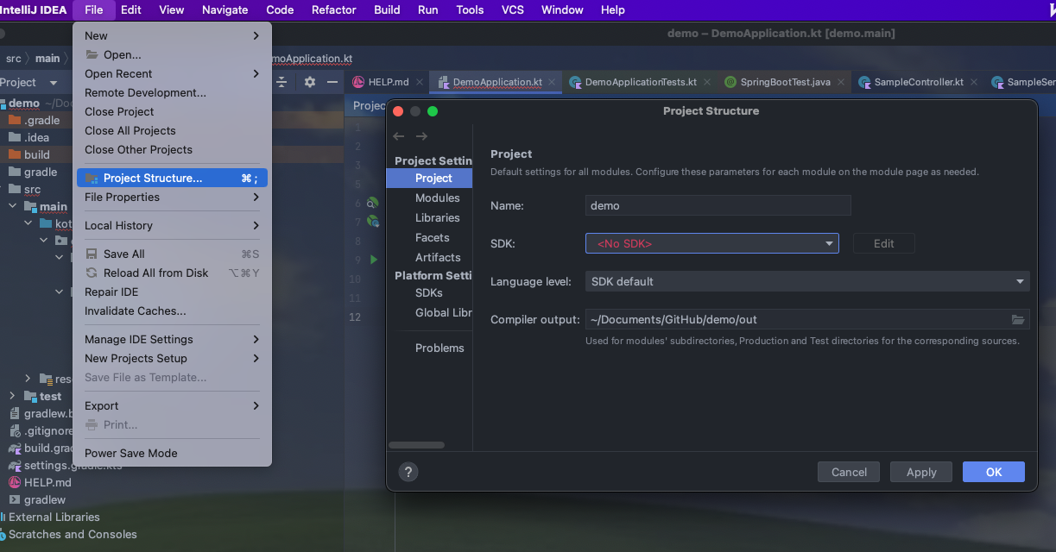Click the Save All disk icon in the menu
The height and width of the screenshot is (552, 1056).
(92, 254)
